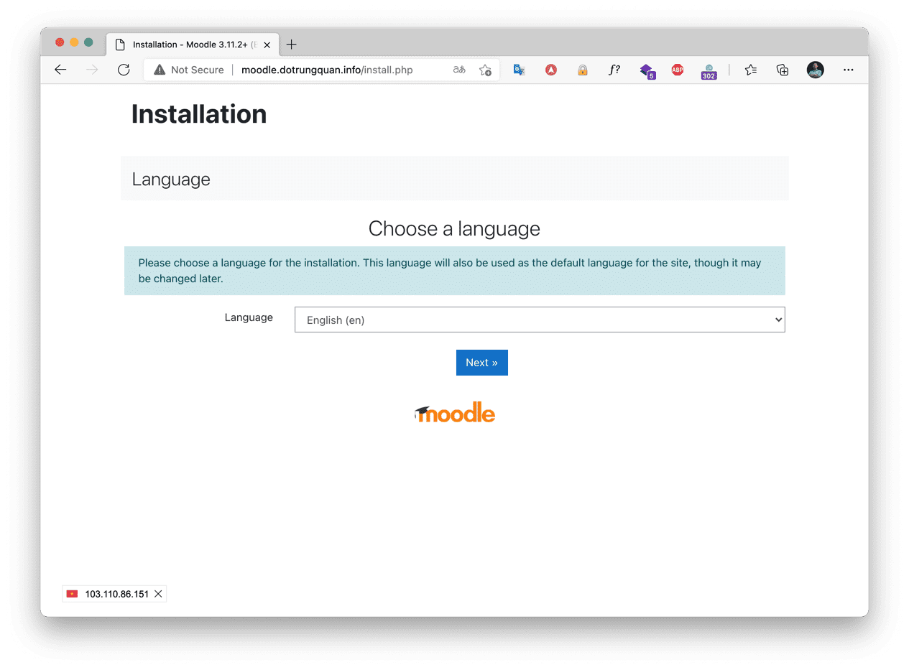Open the f? font finder extension
The height and width of the screenshot is (670, 909).
[614, 70]
